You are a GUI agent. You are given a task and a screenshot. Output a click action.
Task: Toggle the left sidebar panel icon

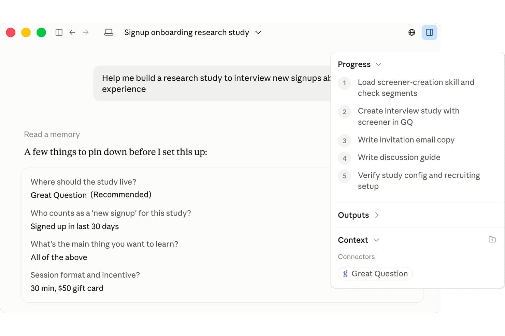click(59, 32)
